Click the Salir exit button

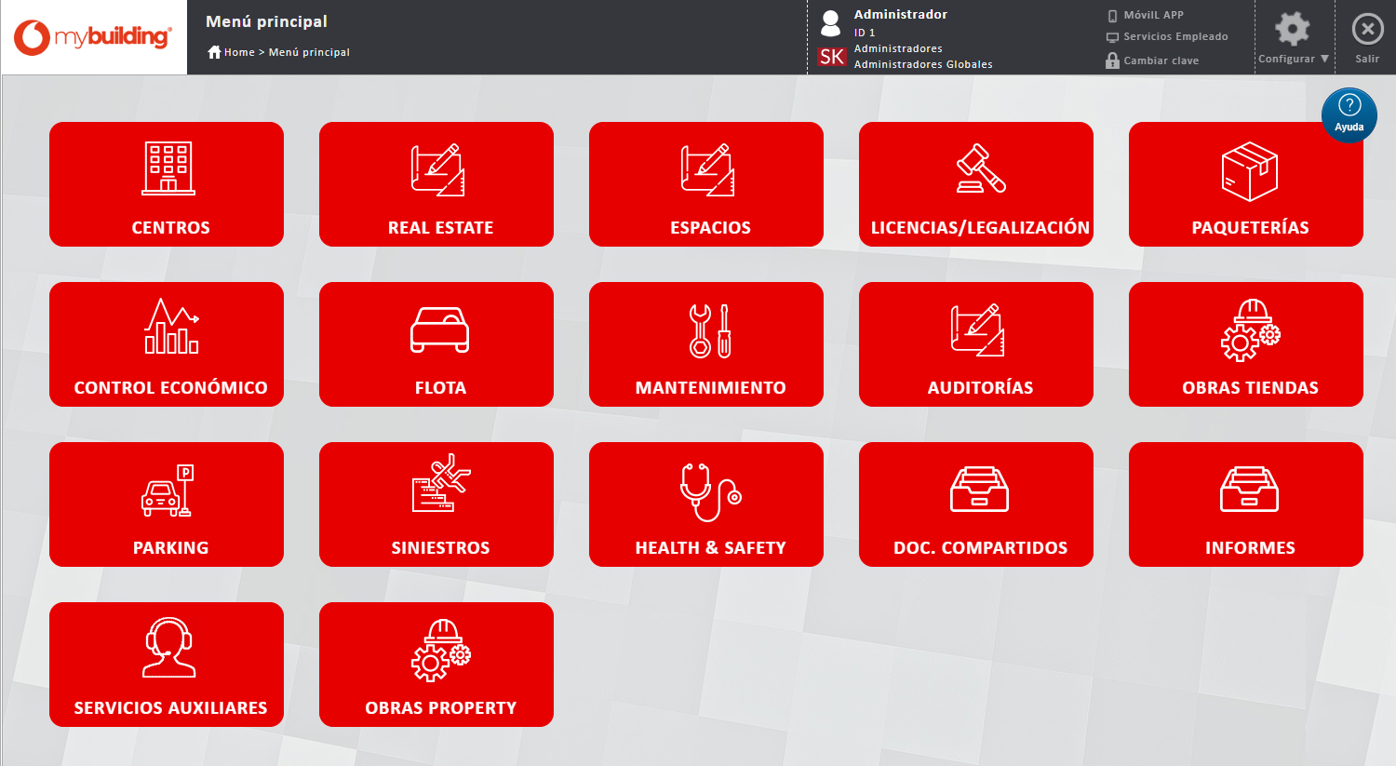(x=1366, y=37)
